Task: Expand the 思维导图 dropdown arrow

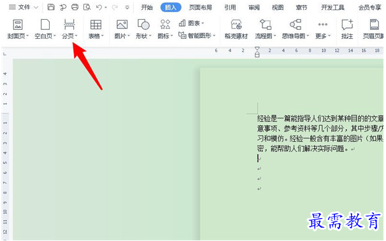Action: [308, 36]
